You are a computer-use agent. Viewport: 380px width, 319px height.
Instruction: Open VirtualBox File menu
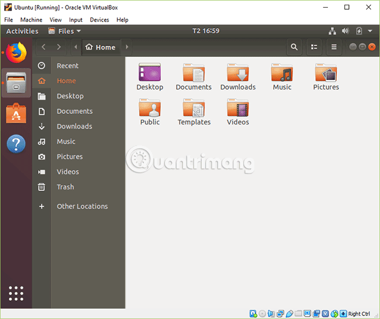click(9, 20)
